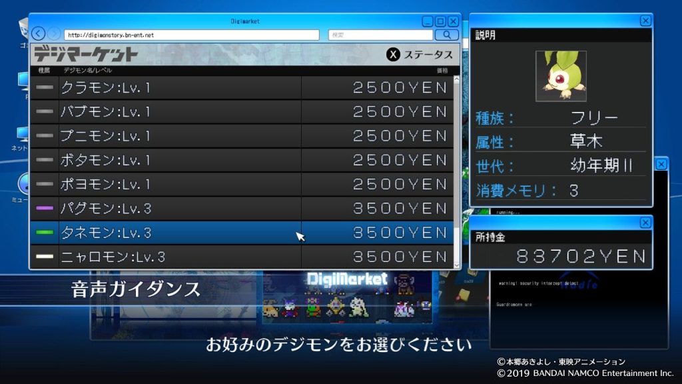Click the list scrollbar down arrow
Screen dimensions: 682x384
[457, 264]
